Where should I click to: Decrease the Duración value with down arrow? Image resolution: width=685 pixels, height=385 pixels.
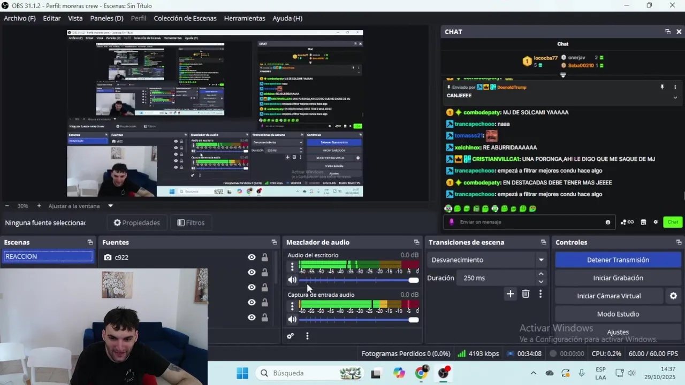click(541, 282)
